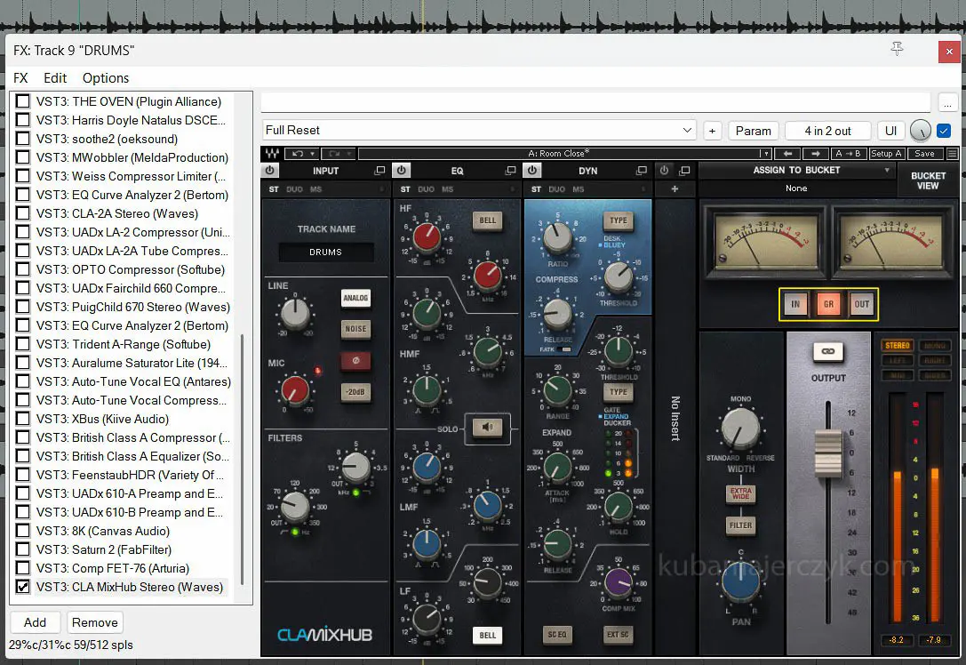Screen dimensions: 966x665
Task: Open the Full Reset preset dropdown
Action: point(687,131)
